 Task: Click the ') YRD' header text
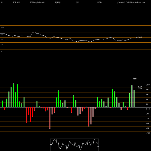[99, 2]
